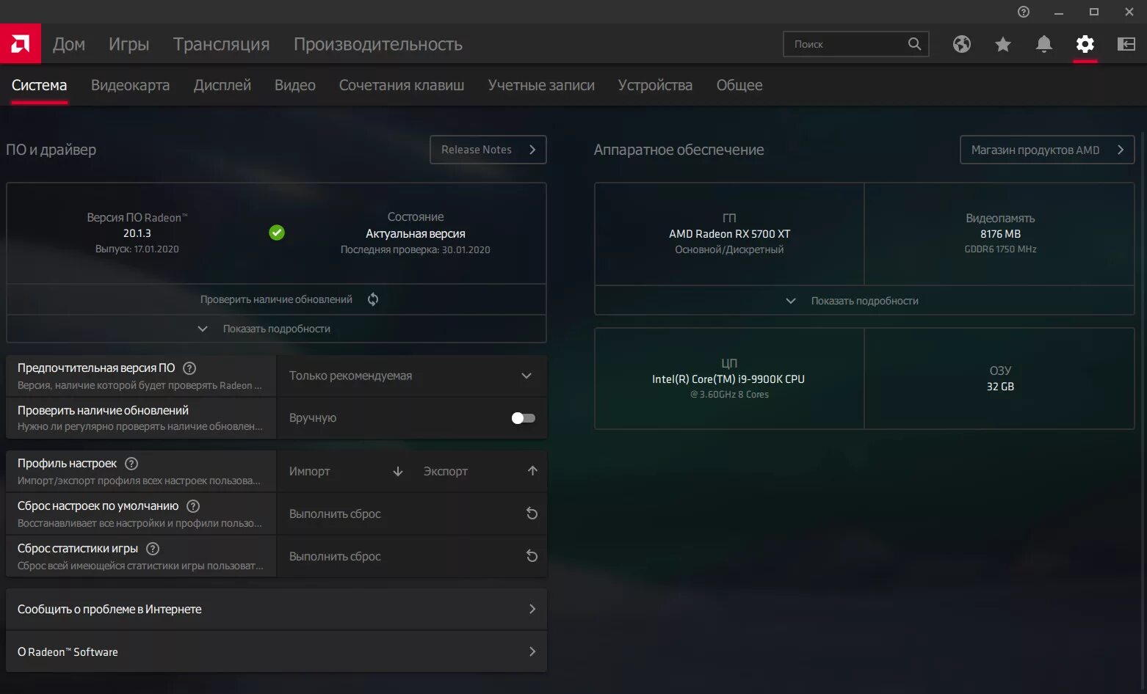Switch to Учетные записи subtab

541,85
